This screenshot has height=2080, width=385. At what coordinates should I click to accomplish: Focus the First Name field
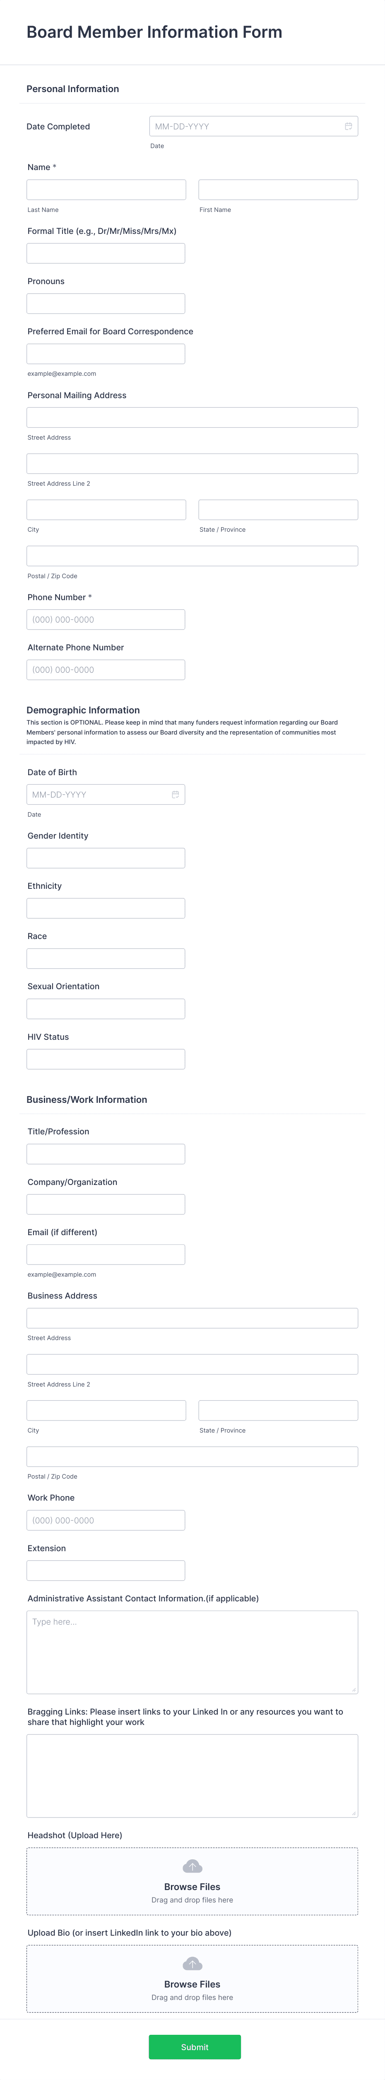coord(279,190)
